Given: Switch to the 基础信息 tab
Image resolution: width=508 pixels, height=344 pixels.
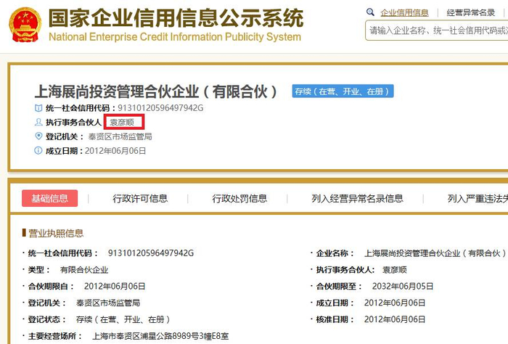Looking at the screenshot, I should 50,198.
